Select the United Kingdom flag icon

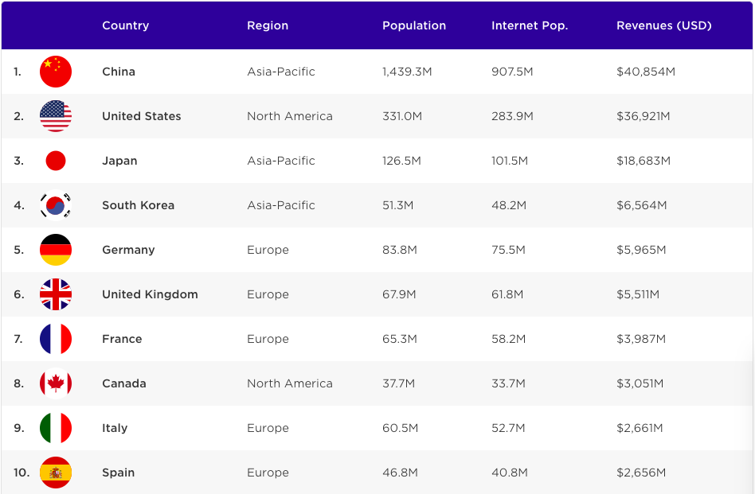point(56,294)
